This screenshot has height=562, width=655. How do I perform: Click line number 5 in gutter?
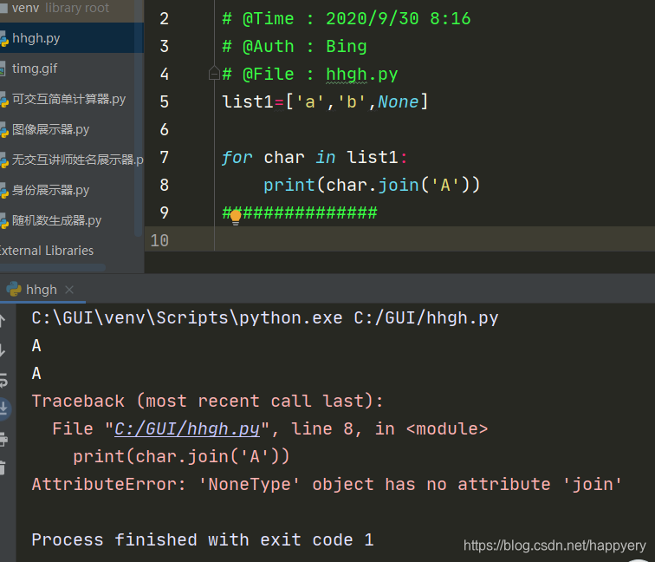(164, 101)
